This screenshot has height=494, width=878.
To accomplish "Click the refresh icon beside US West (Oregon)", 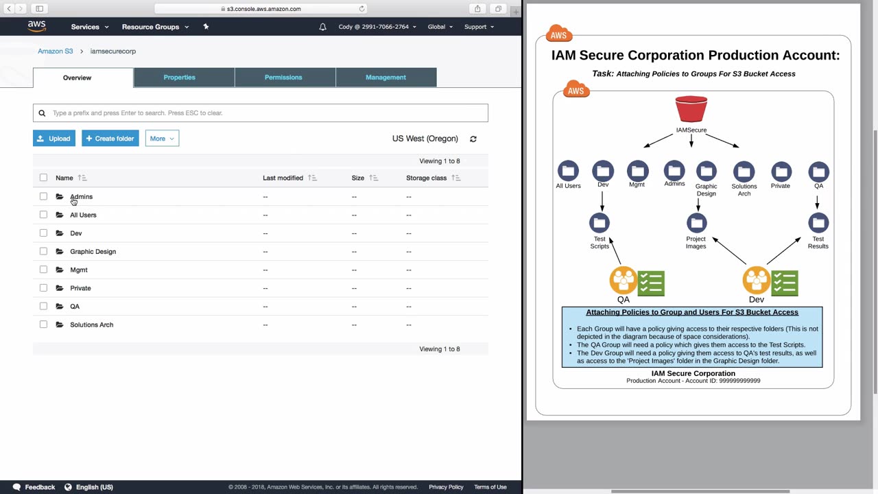I will click(x=473, y=139).
